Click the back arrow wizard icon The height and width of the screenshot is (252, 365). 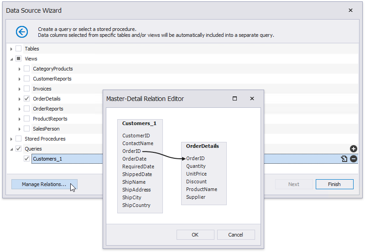tap(22, 32)
